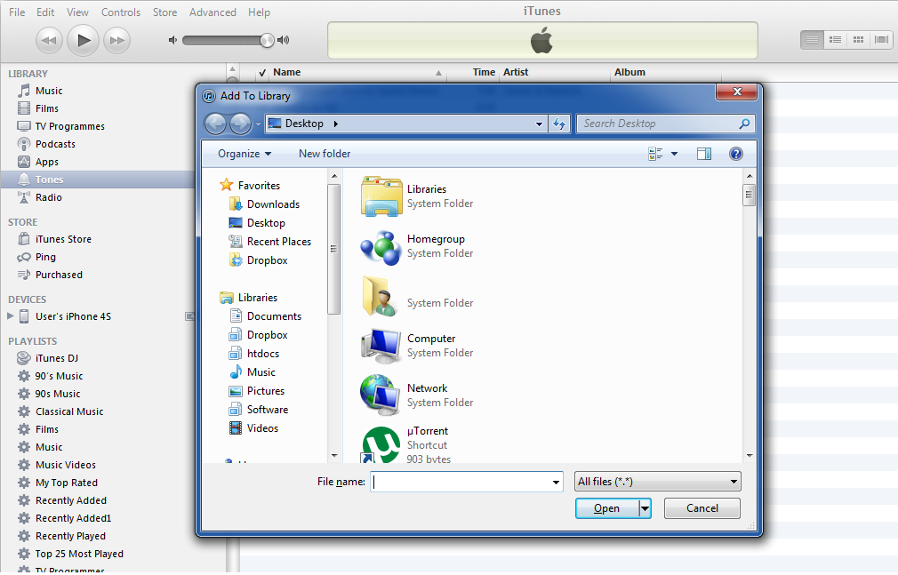This screenshot has height=575, width=898.
Task: Open the Store menu in iTunes
Action: coord(165,12)
